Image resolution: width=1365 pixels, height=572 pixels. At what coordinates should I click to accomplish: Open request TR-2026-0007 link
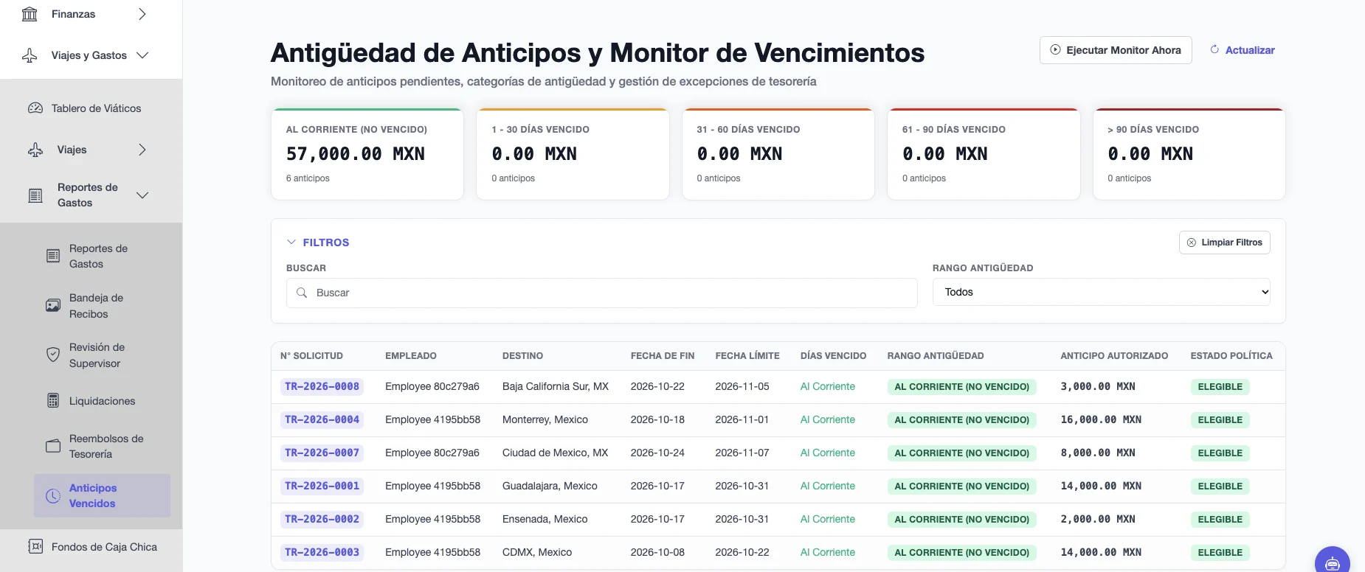click(322, 453)
